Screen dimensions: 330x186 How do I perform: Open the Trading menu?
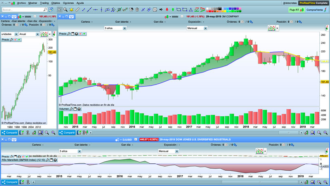pyautogui.click(x=44, y=3)
